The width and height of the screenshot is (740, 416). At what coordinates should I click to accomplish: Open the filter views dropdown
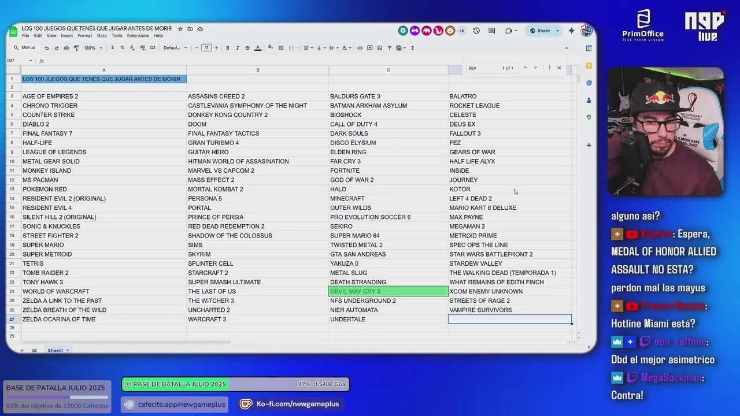pyautogui.click(x=400, y=48)
